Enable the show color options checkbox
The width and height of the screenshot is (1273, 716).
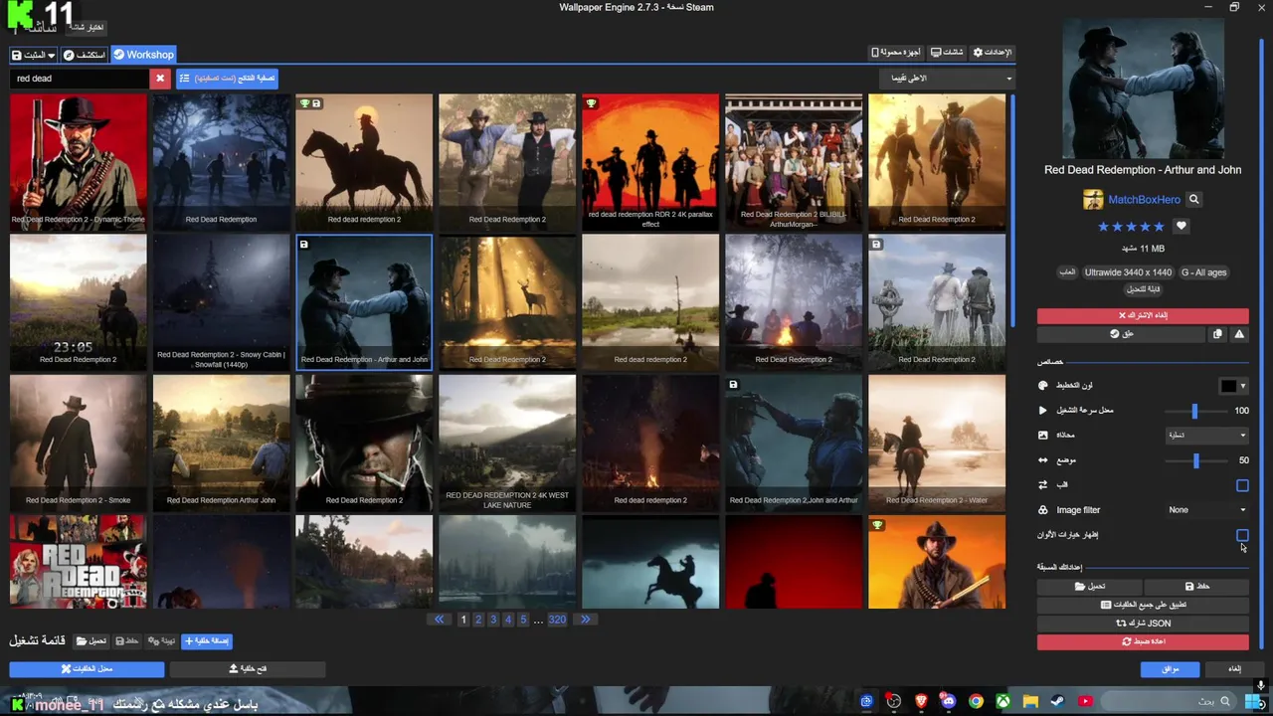(1242, 535)
